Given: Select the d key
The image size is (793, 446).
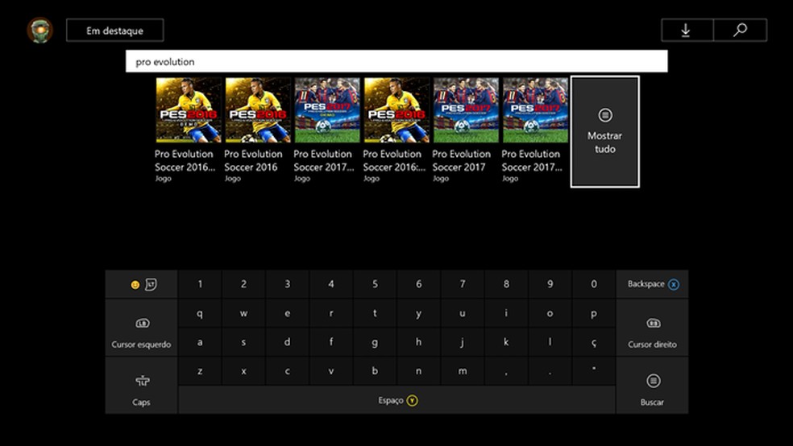Looking at the screenshot, I should [x=287, y=342].
